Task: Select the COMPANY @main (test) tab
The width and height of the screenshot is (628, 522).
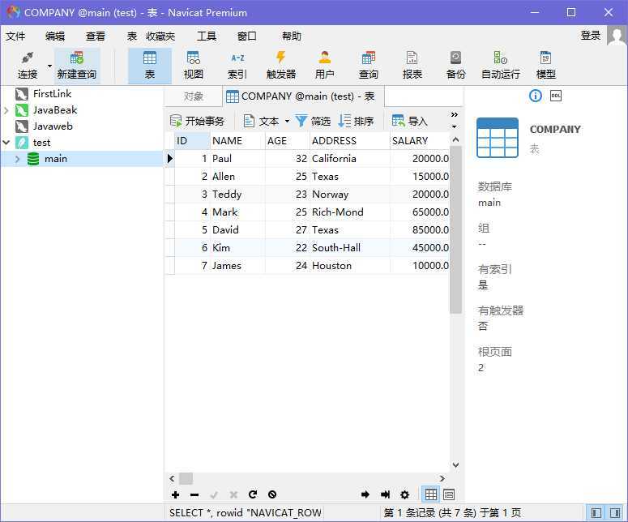Action: pyautogui.click(x=303, y=96)
